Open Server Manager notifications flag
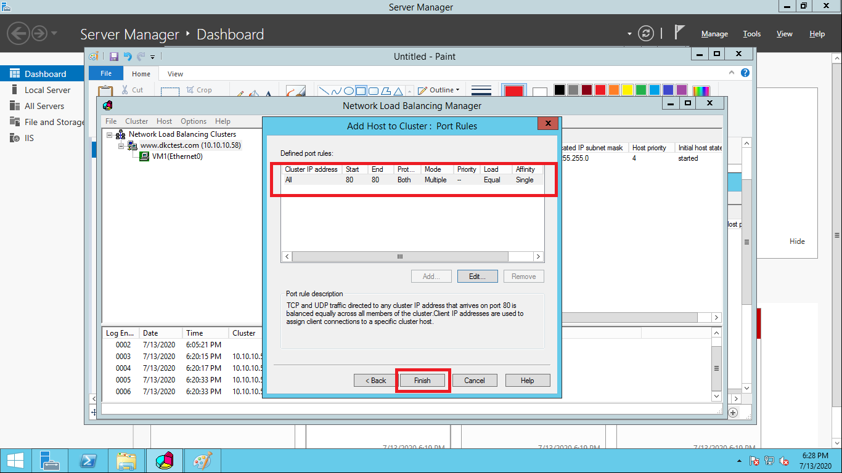Screen dimensions: 842x473 (680, 33)
